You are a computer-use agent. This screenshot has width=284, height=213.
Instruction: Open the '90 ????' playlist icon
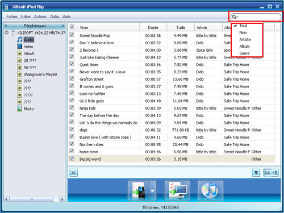click(19, 67)
